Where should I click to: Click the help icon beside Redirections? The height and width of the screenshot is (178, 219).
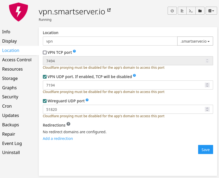click(69, 124)
